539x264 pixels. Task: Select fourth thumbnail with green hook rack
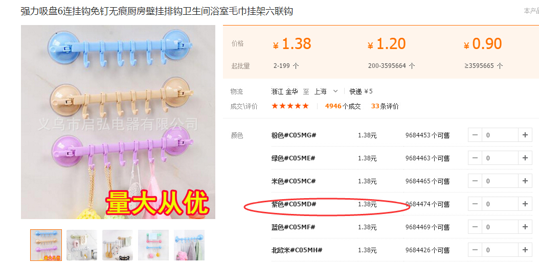pyautogui.click(x=153, y=245)
